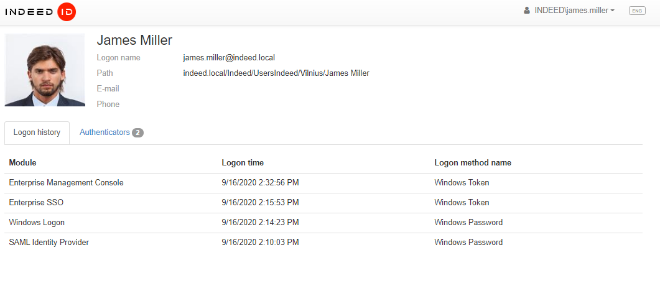Click the Authenticators count badge showing 2
660x283 pixels.
coord(137,132)
